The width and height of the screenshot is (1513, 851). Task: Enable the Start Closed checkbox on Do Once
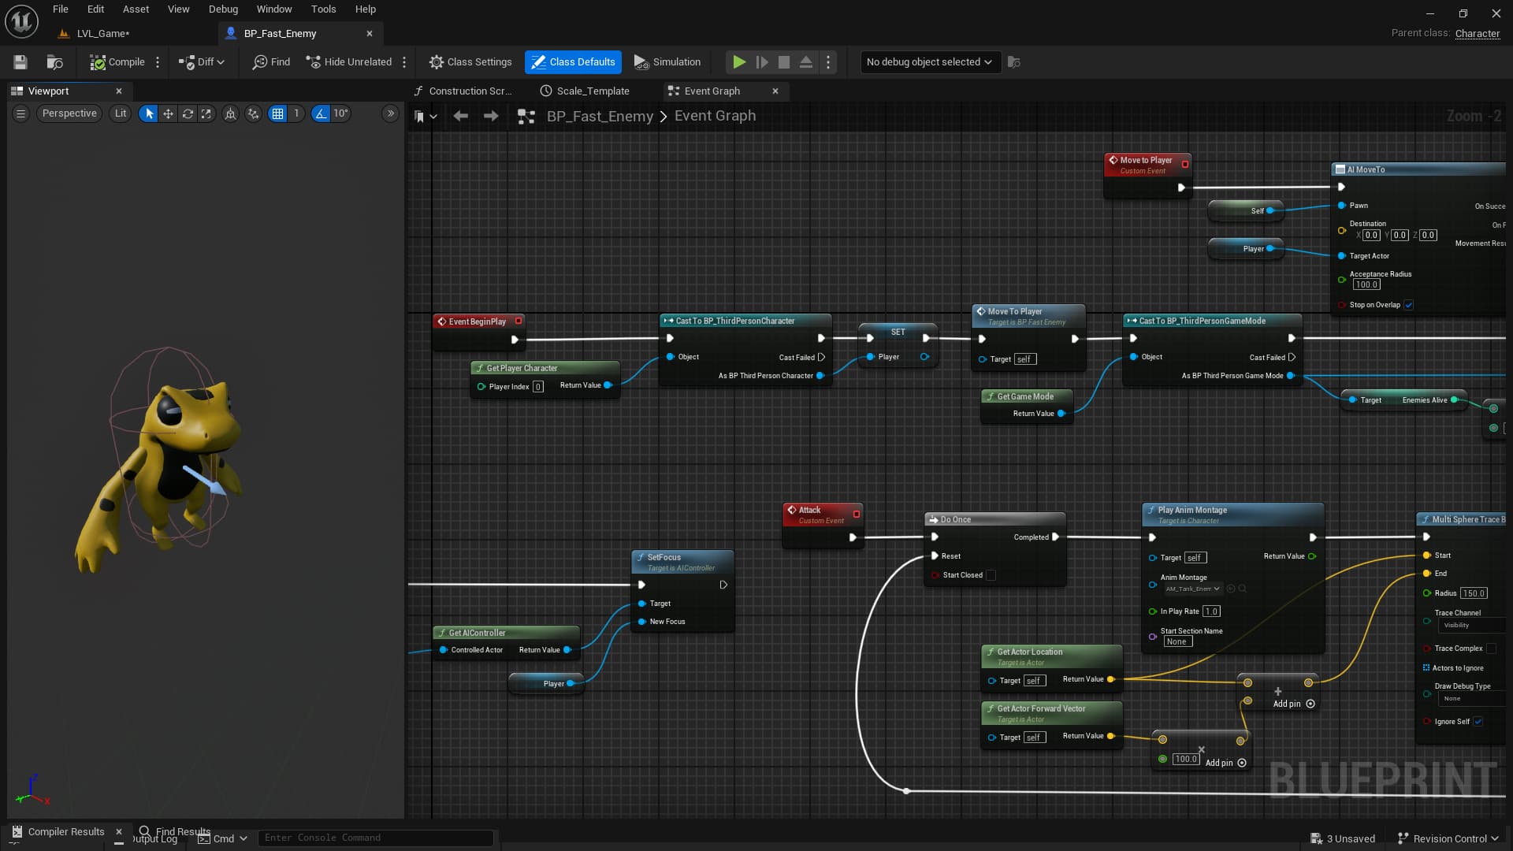991,575
